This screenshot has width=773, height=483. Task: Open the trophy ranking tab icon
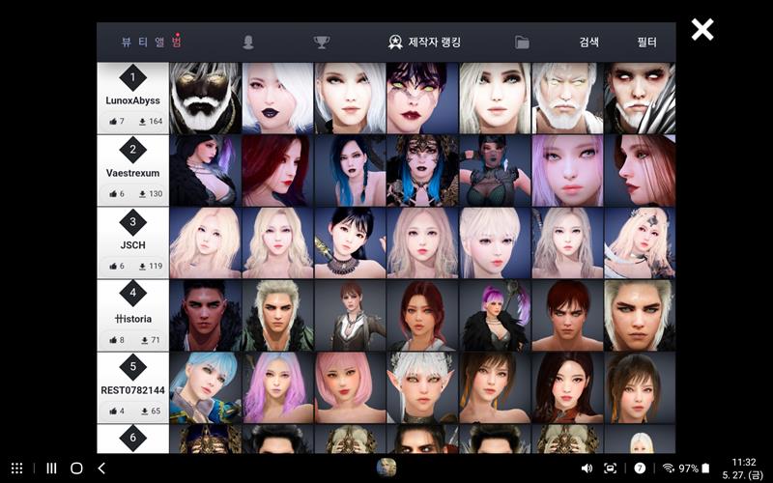[x=322, y=43]
